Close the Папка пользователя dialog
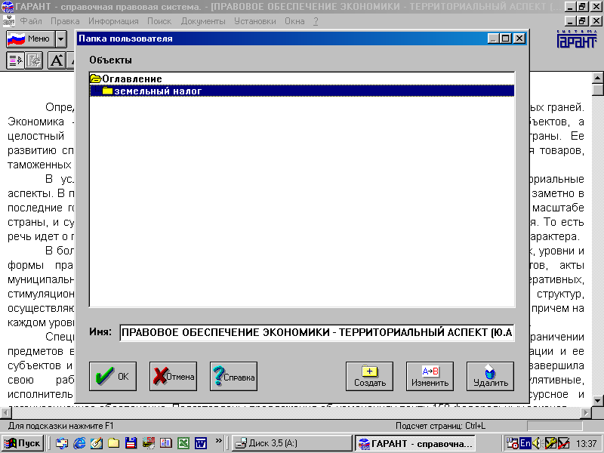 [x=519, y=39]
